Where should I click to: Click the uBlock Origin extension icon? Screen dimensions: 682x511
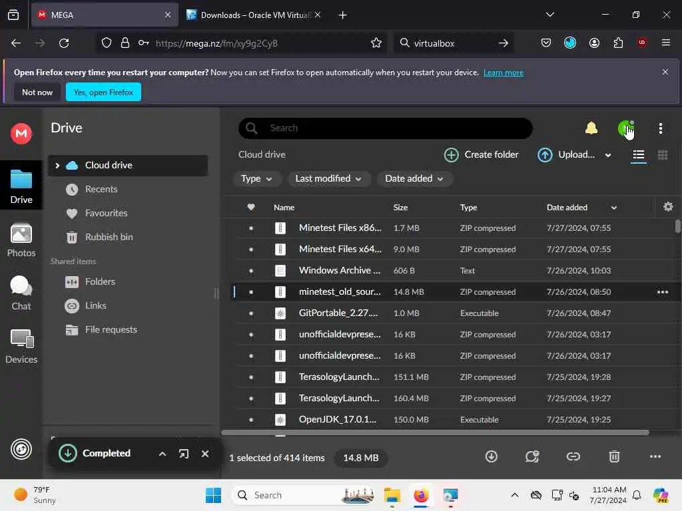[x=642, y=43]
